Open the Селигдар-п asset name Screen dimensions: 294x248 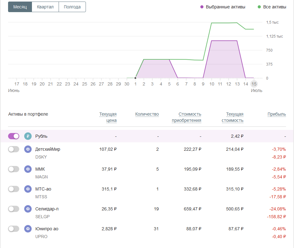[x=47, y=209]
